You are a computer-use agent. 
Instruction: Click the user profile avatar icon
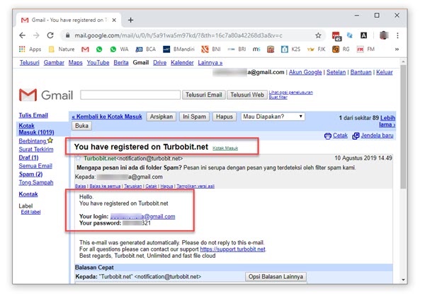(383, 35)
